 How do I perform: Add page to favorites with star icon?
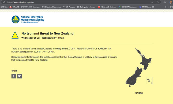tap(158, 2)
